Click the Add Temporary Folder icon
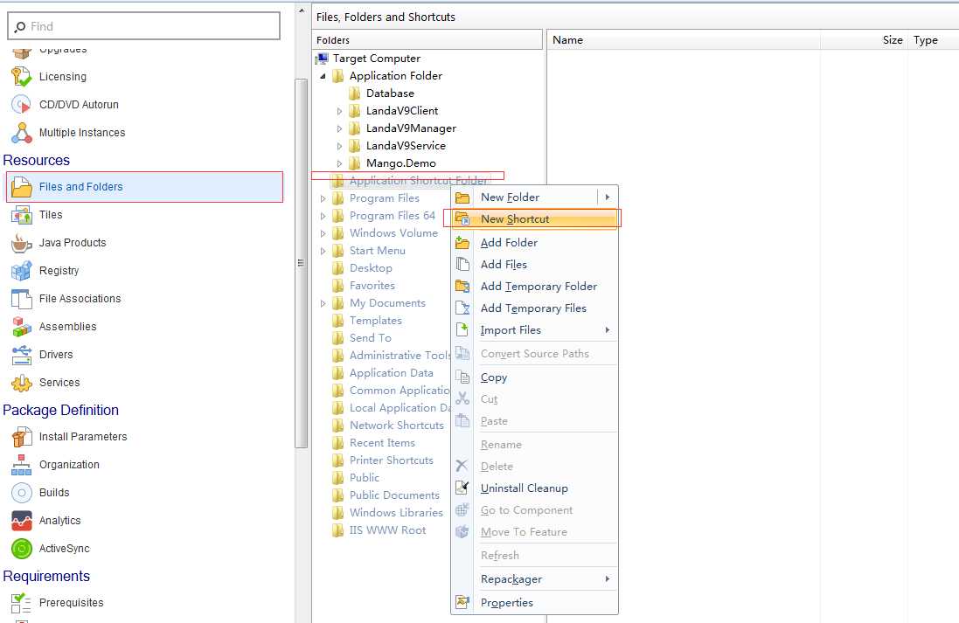The image size is (959, 623). tap(462, 286)
